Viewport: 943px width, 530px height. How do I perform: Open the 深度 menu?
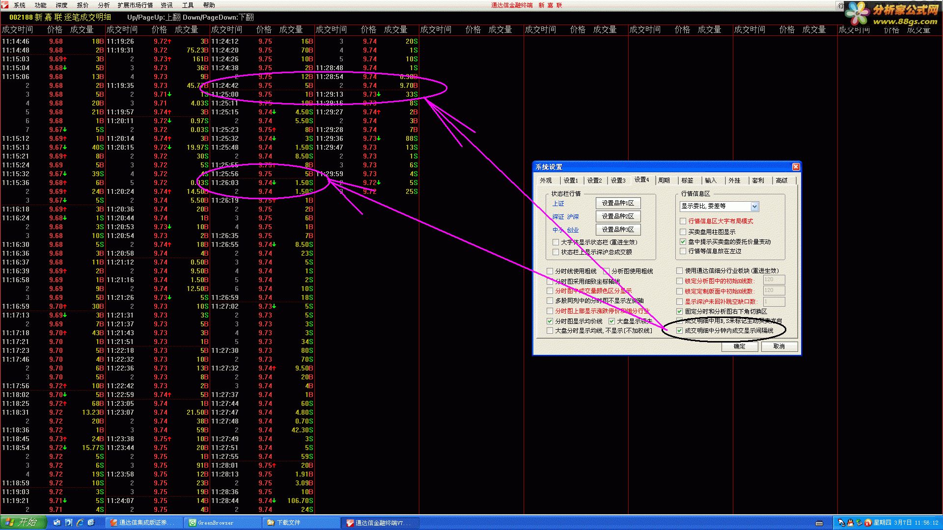62,5
